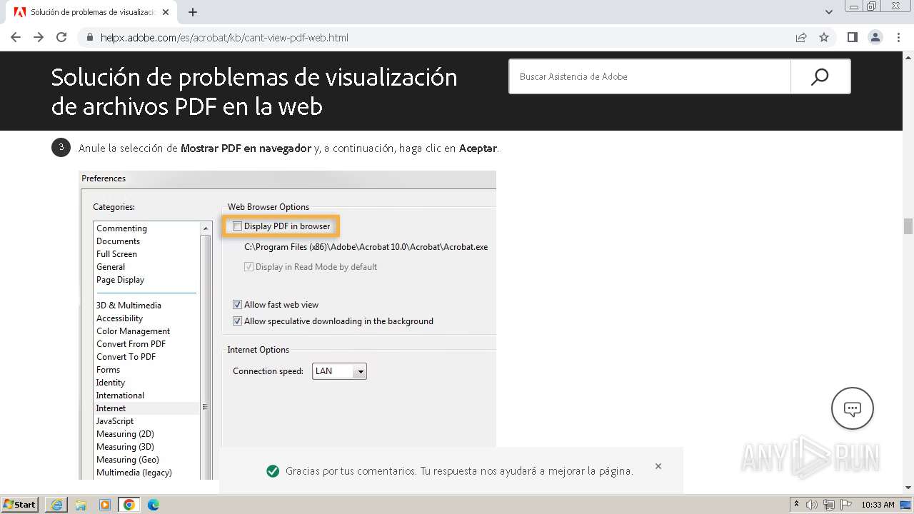Click the page scrollbar down arrow

pyautogui.click(x=908, y=488)
